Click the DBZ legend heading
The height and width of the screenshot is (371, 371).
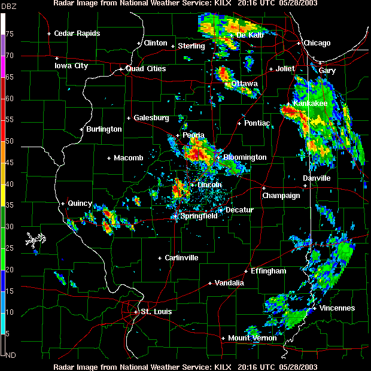click(8, 7)
